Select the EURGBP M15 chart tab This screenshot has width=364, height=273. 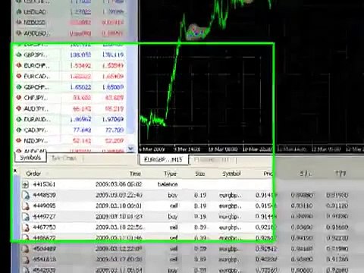(x=164, y=160)
